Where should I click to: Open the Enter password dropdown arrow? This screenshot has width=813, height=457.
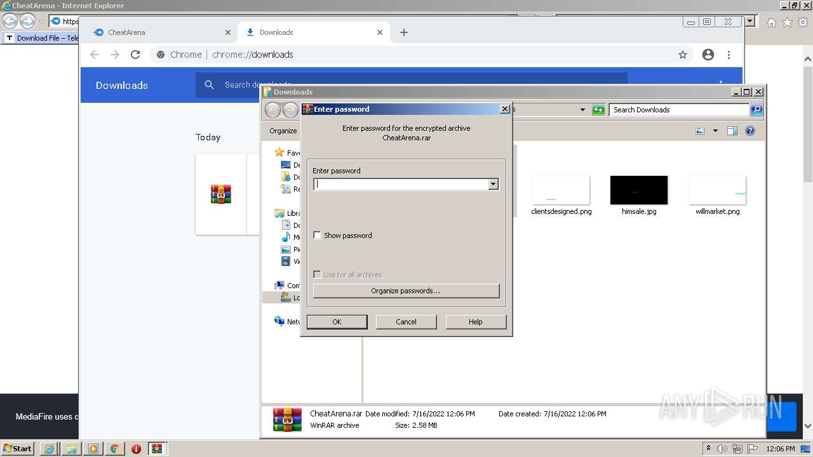(x=493, y=184)
